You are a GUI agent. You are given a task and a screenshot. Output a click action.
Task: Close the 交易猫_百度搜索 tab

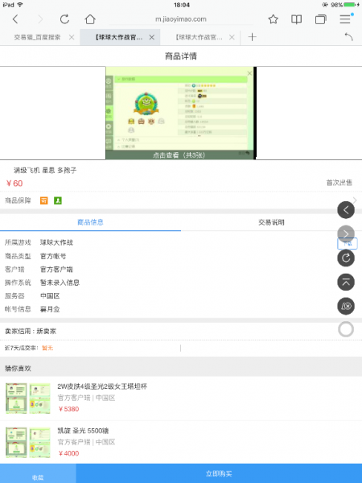pyautogui.click(x=72, y=37)
